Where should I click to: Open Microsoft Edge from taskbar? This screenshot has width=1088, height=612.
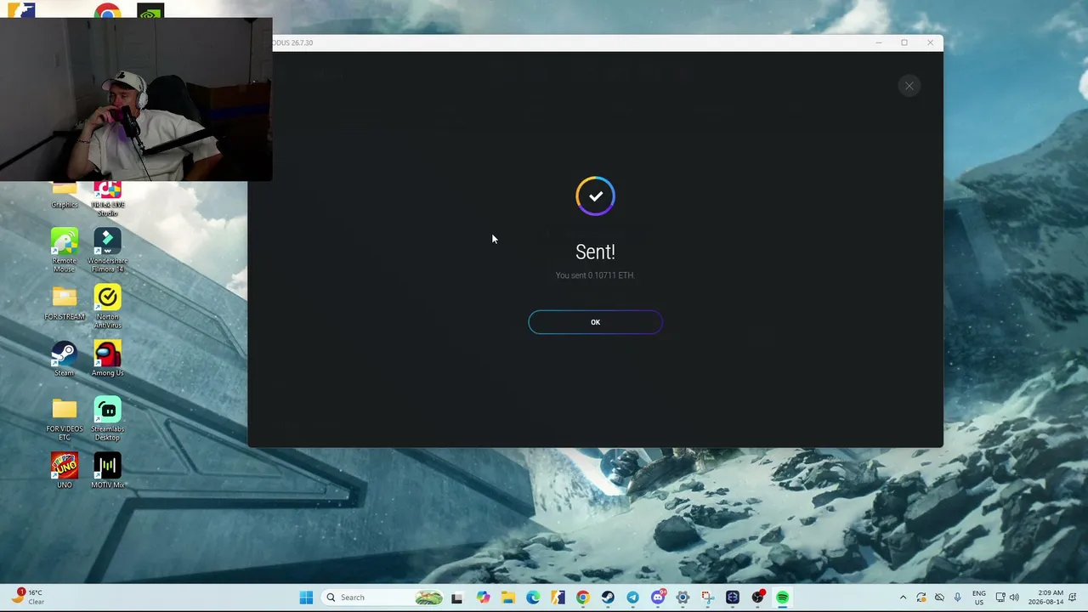click(x=532, y=598)
